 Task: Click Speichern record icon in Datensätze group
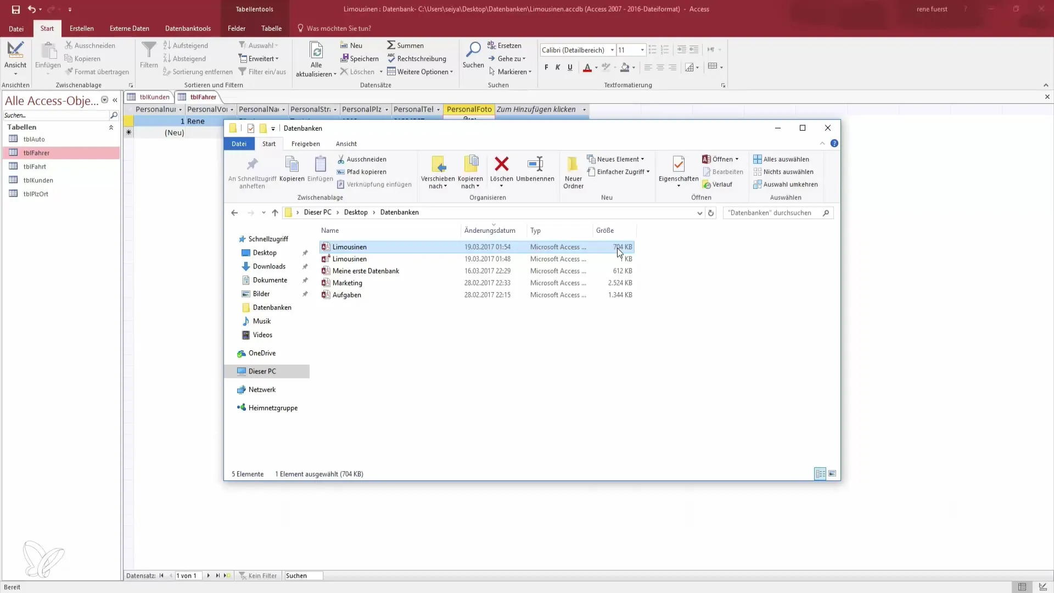point(344,58)
